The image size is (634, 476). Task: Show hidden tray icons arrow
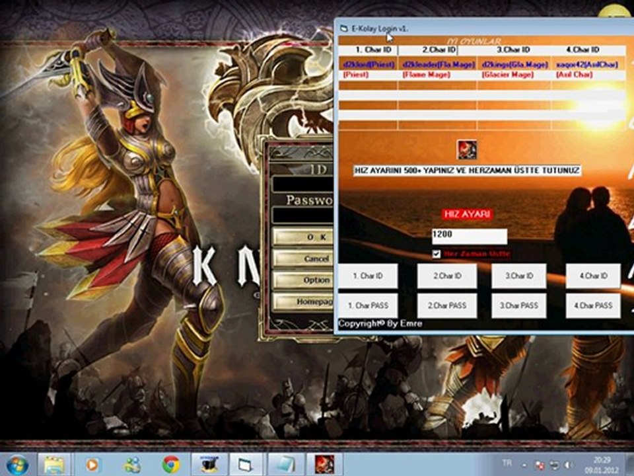[x=524, y=465]
